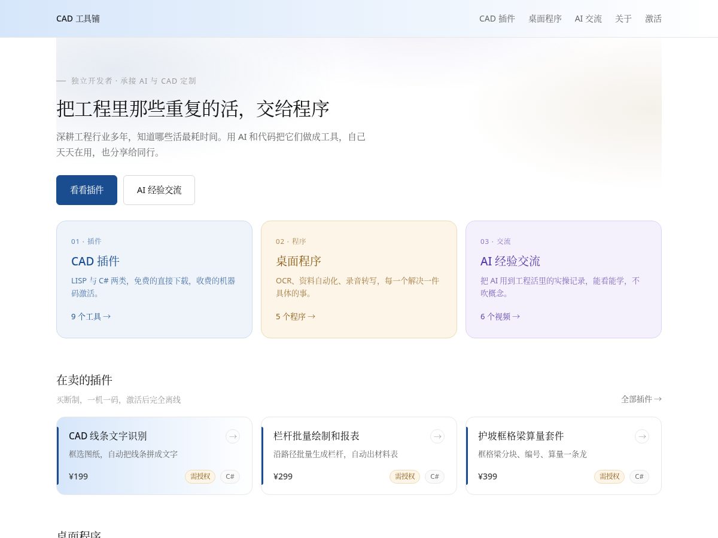
Task: Click the 03 · 交流 label
Action: pyautogui.click(x=495, y=242)
